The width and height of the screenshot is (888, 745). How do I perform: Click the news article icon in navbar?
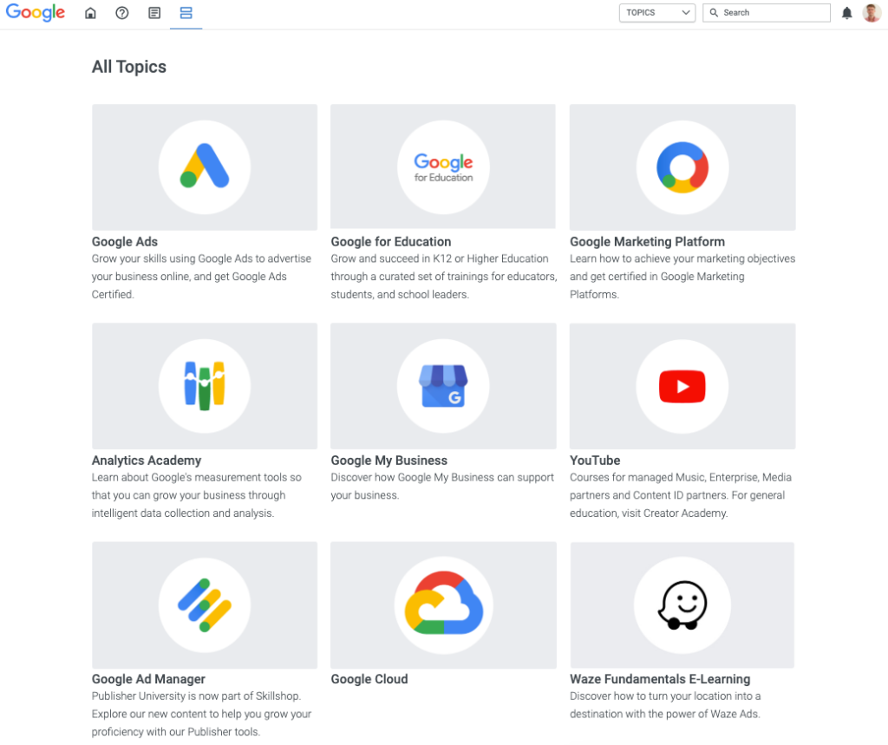coord(154,13)
